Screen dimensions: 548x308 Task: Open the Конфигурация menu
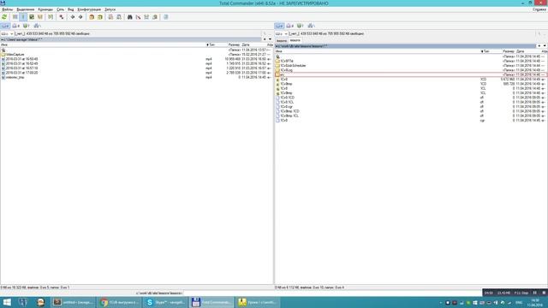[x=89, y=9]
